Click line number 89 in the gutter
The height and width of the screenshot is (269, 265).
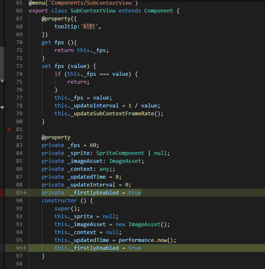tap(19, 193)
